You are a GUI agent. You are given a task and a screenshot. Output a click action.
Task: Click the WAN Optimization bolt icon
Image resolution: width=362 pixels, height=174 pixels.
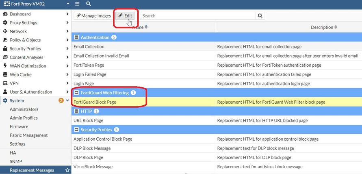[x=5, y=66]
